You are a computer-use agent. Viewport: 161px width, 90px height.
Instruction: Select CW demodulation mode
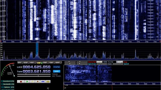52,63
